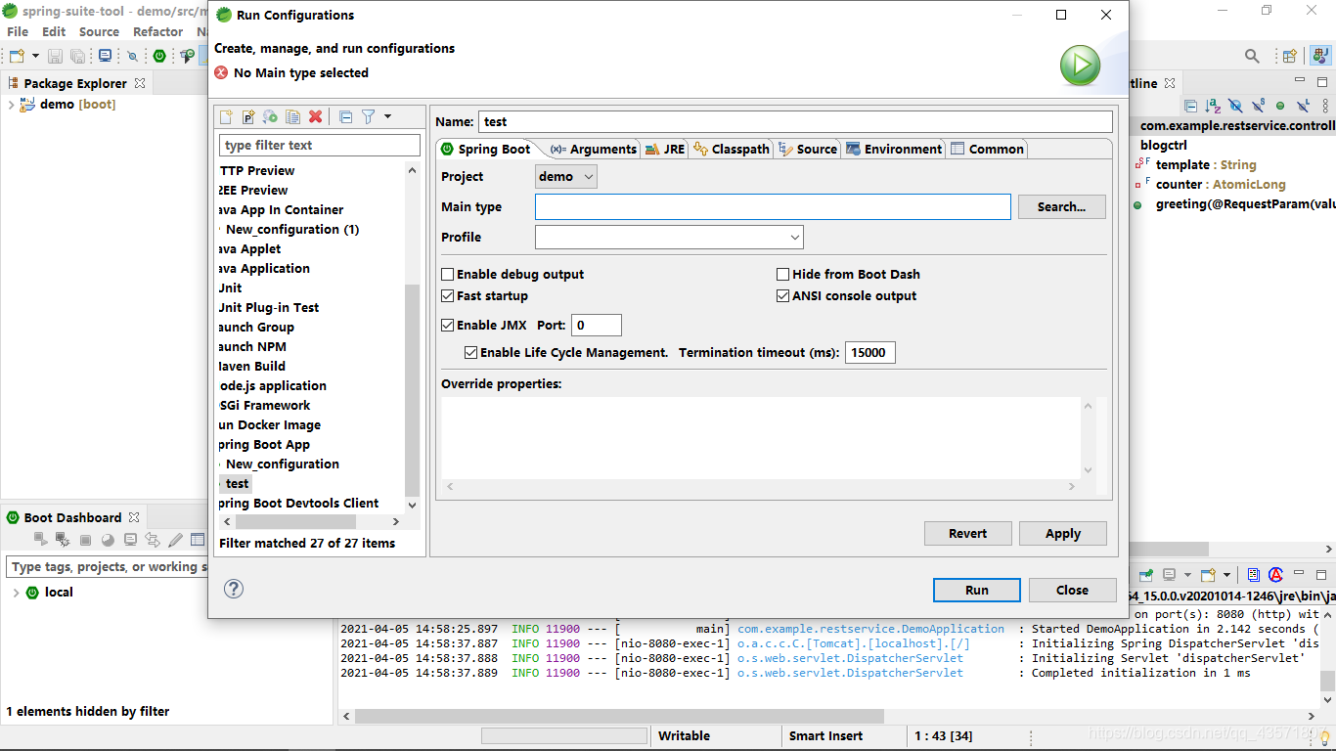
Task: Click the Boot Dashboard stop square icon
Action: (x=85, y=540)
